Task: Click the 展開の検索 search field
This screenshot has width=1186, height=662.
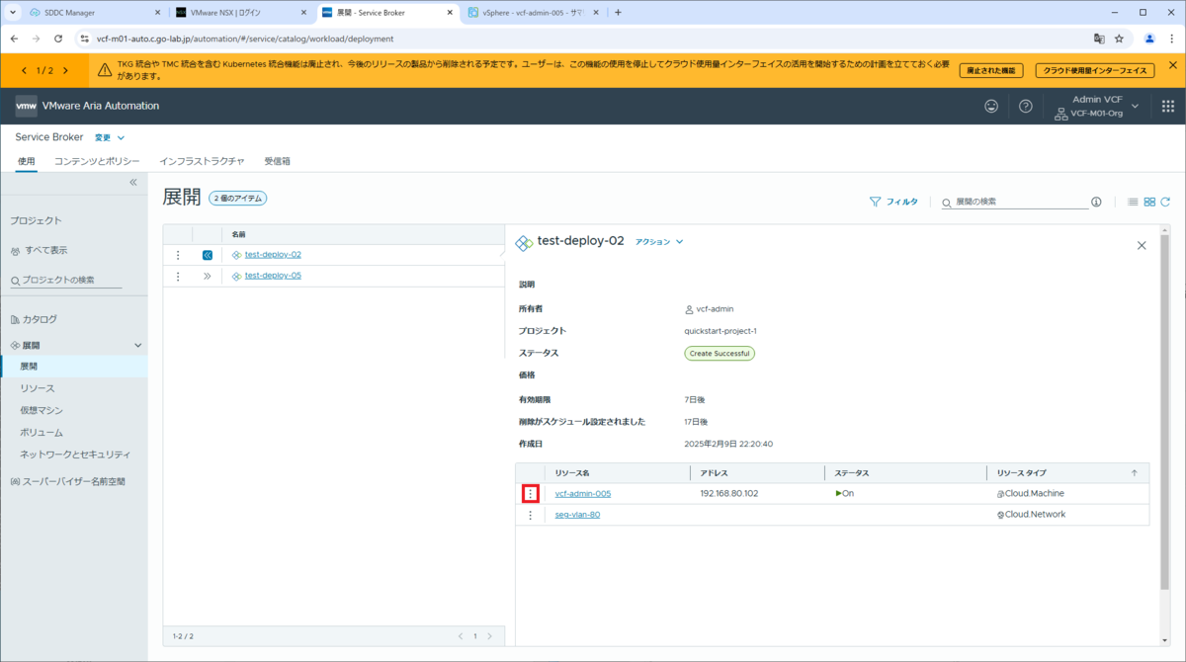Action: 1014,202
